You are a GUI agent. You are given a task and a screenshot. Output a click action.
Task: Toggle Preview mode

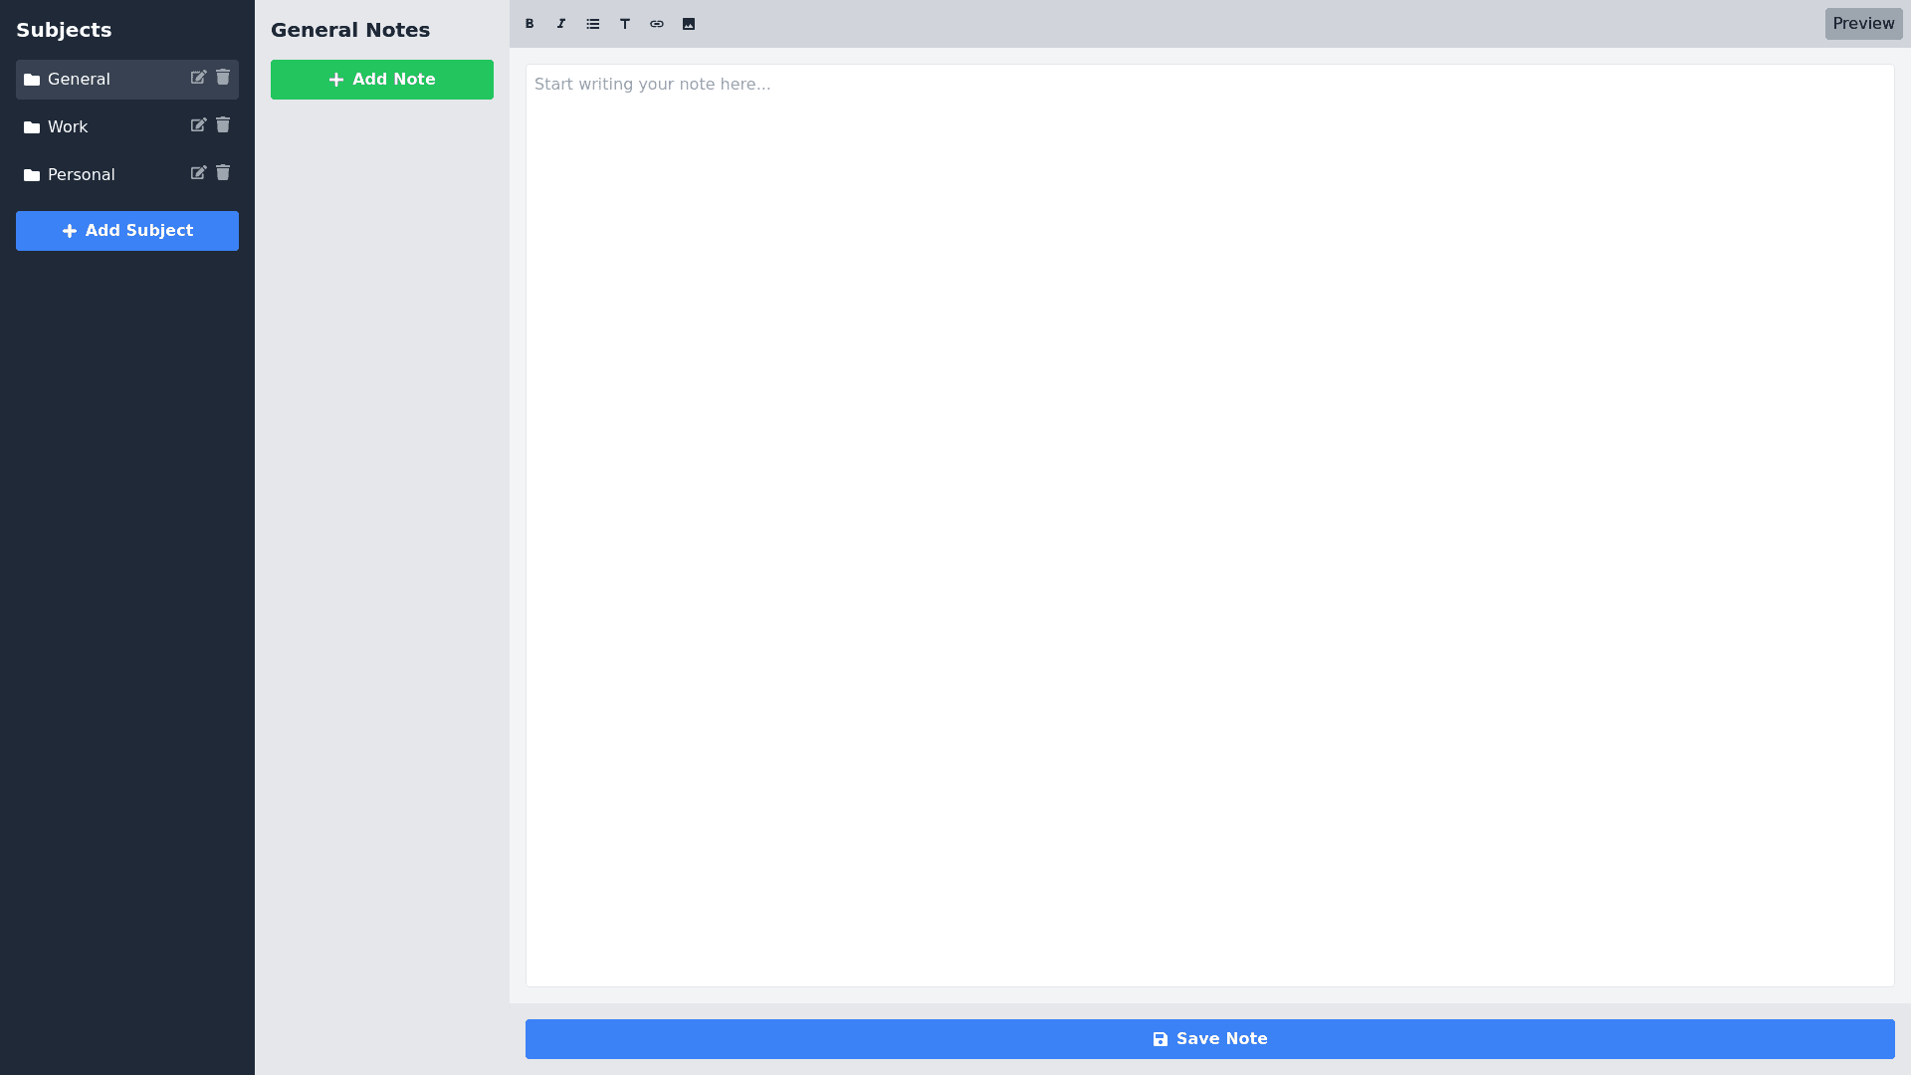(1863, 23)
